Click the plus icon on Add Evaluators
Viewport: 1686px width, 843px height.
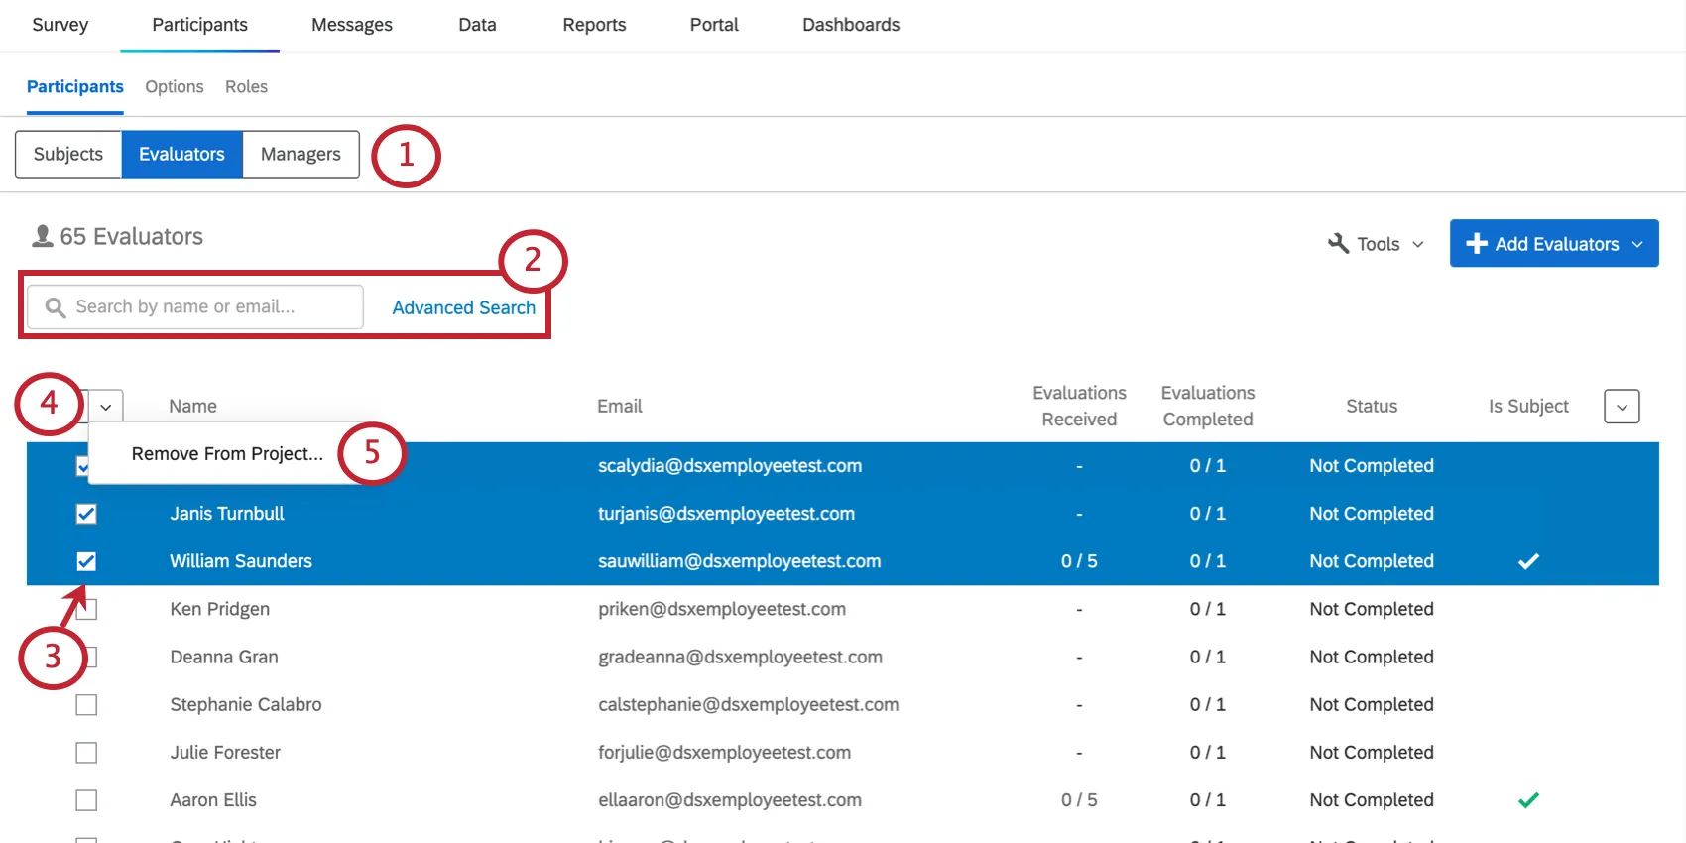(x=1476, y=244)
